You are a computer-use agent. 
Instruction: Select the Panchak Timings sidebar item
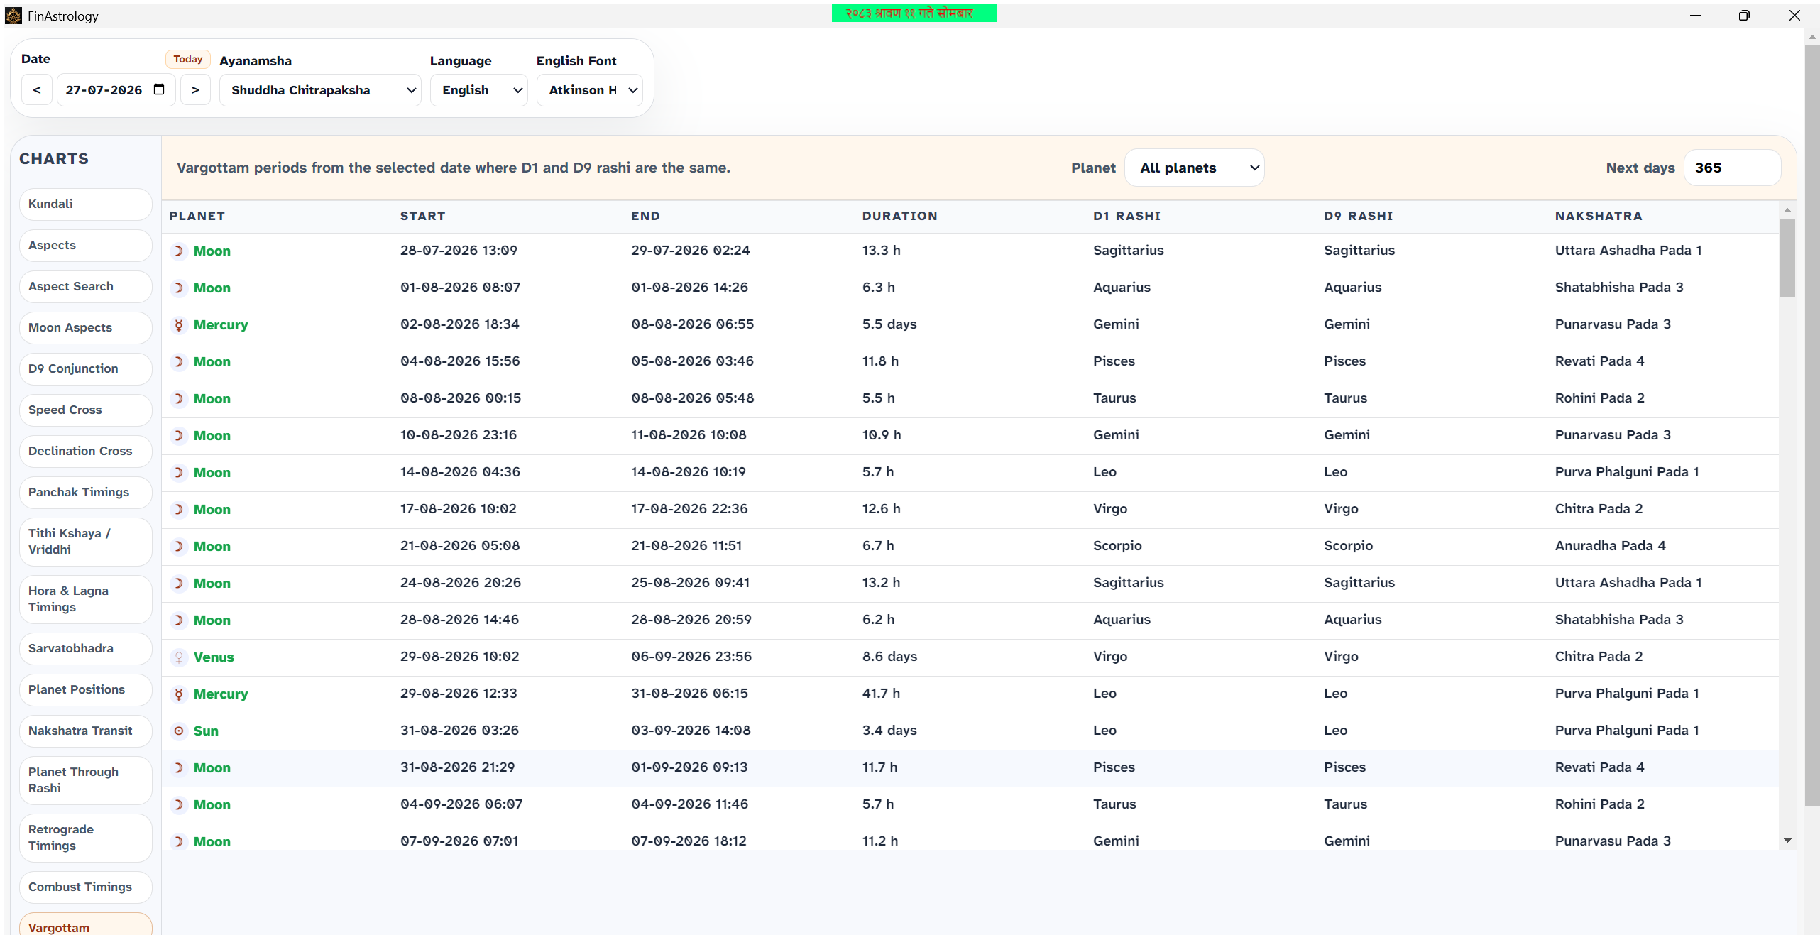click(x=86, y=493)
